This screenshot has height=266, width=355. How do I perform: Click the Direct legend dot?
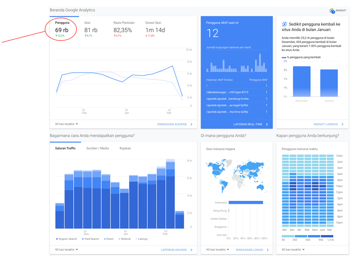[105, 239]
